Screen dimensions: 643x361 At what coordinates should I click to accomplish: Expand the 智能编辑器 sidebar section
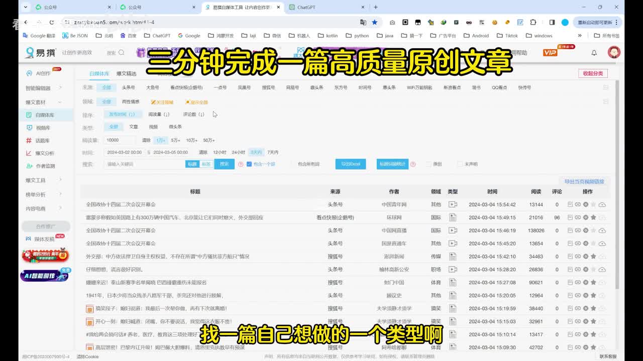tap(44, 88)
